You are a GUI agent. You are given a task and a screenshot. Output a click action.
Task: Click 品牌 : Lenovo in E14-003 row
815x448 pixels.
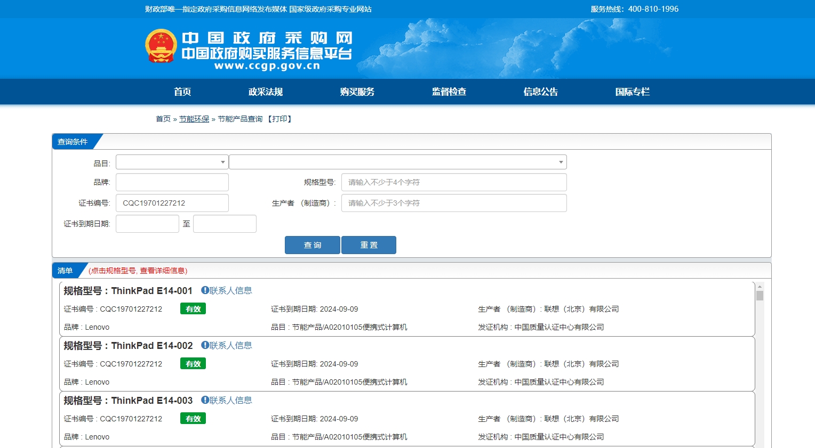point(86,437)
